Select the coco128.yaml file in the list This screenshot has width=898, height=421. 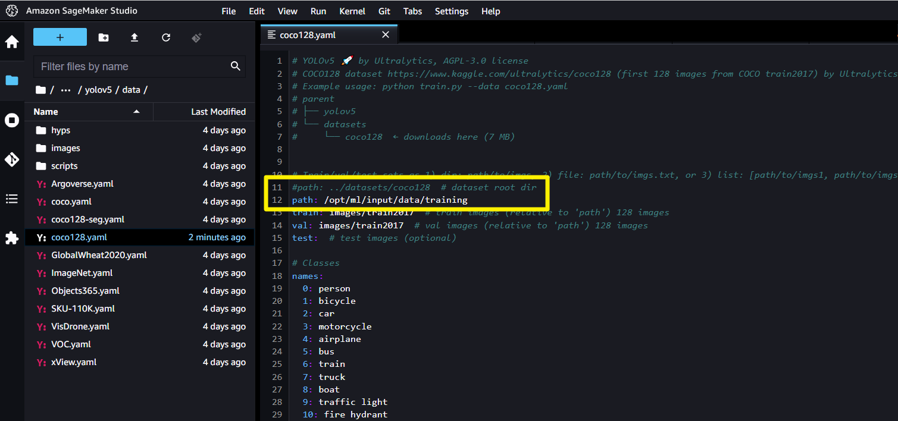139,237
